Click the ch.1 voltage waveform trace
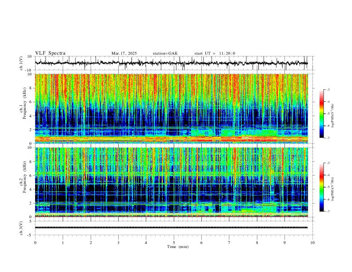Viewport: 352px width, 272px height. tap(171, 63)
